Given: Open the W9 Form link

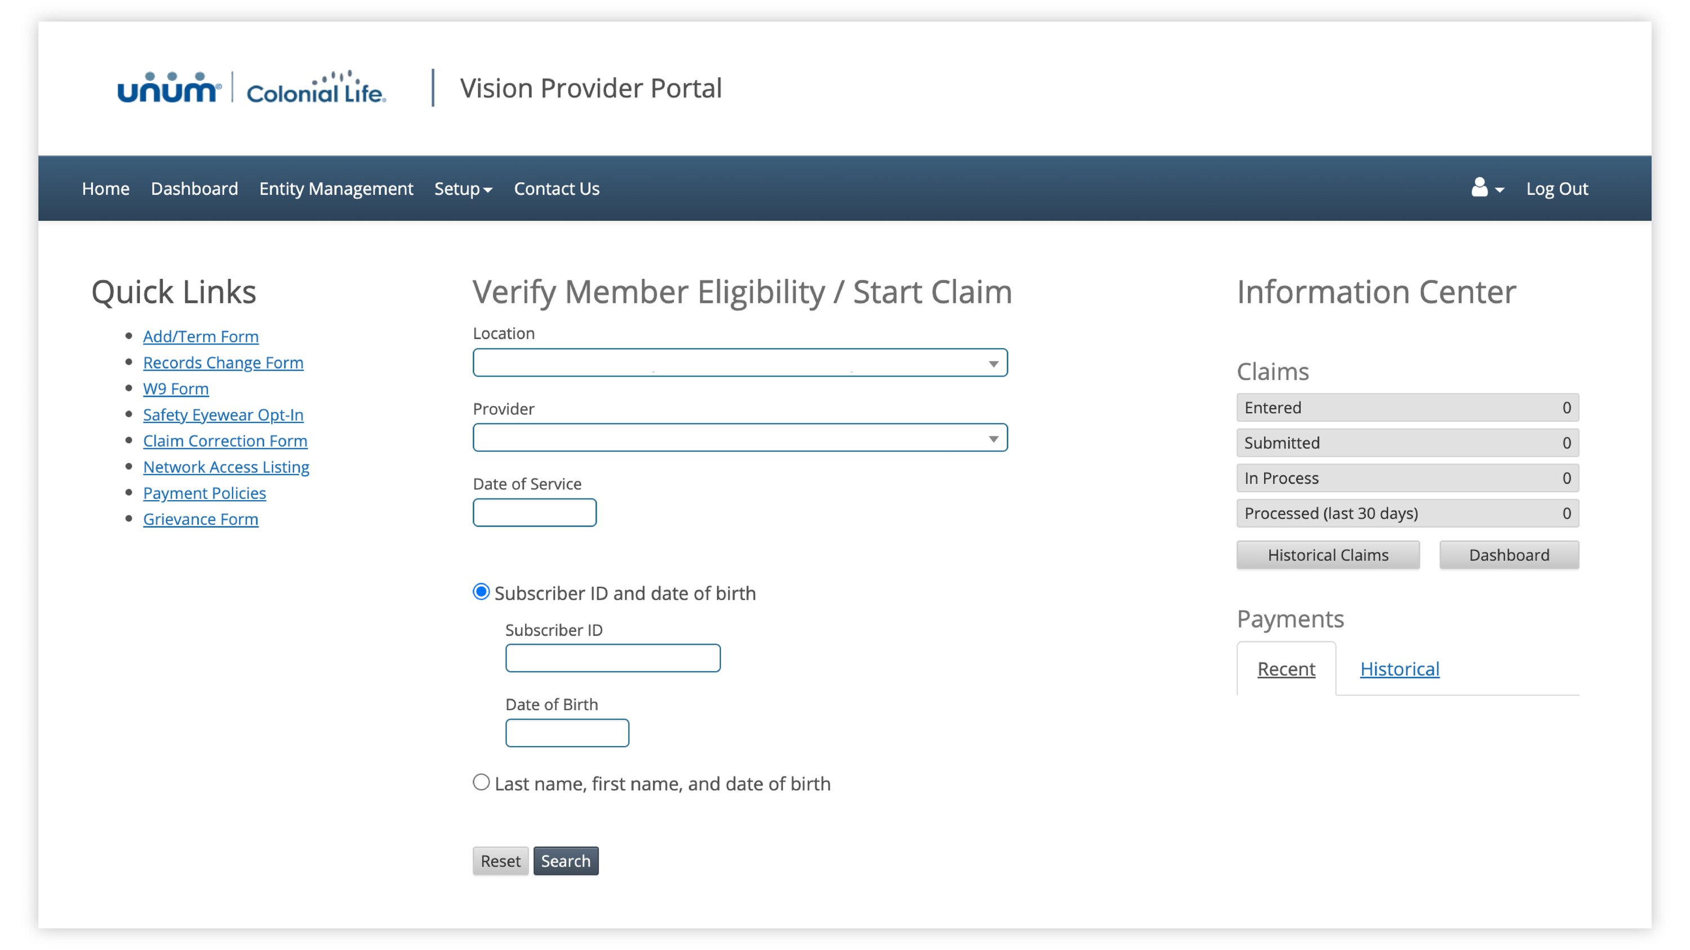Looking at the screenshot, I should click(176, 388).
